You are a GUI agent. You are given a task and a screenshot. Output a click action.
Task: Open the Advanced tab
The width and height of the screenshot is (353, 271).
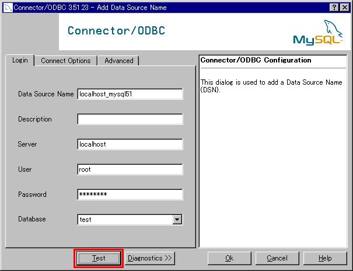(118, 61)
